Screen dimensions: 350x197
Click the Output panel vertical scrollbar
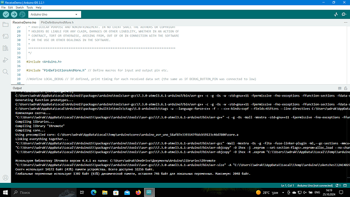[x=348, y=137]
